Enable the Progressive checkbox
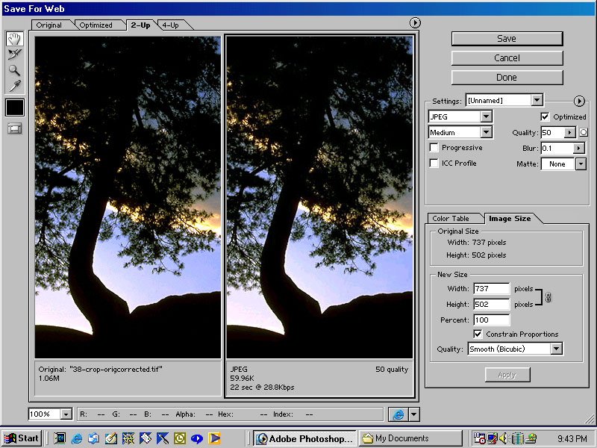 pyautogui.click(x=434, y=148)
